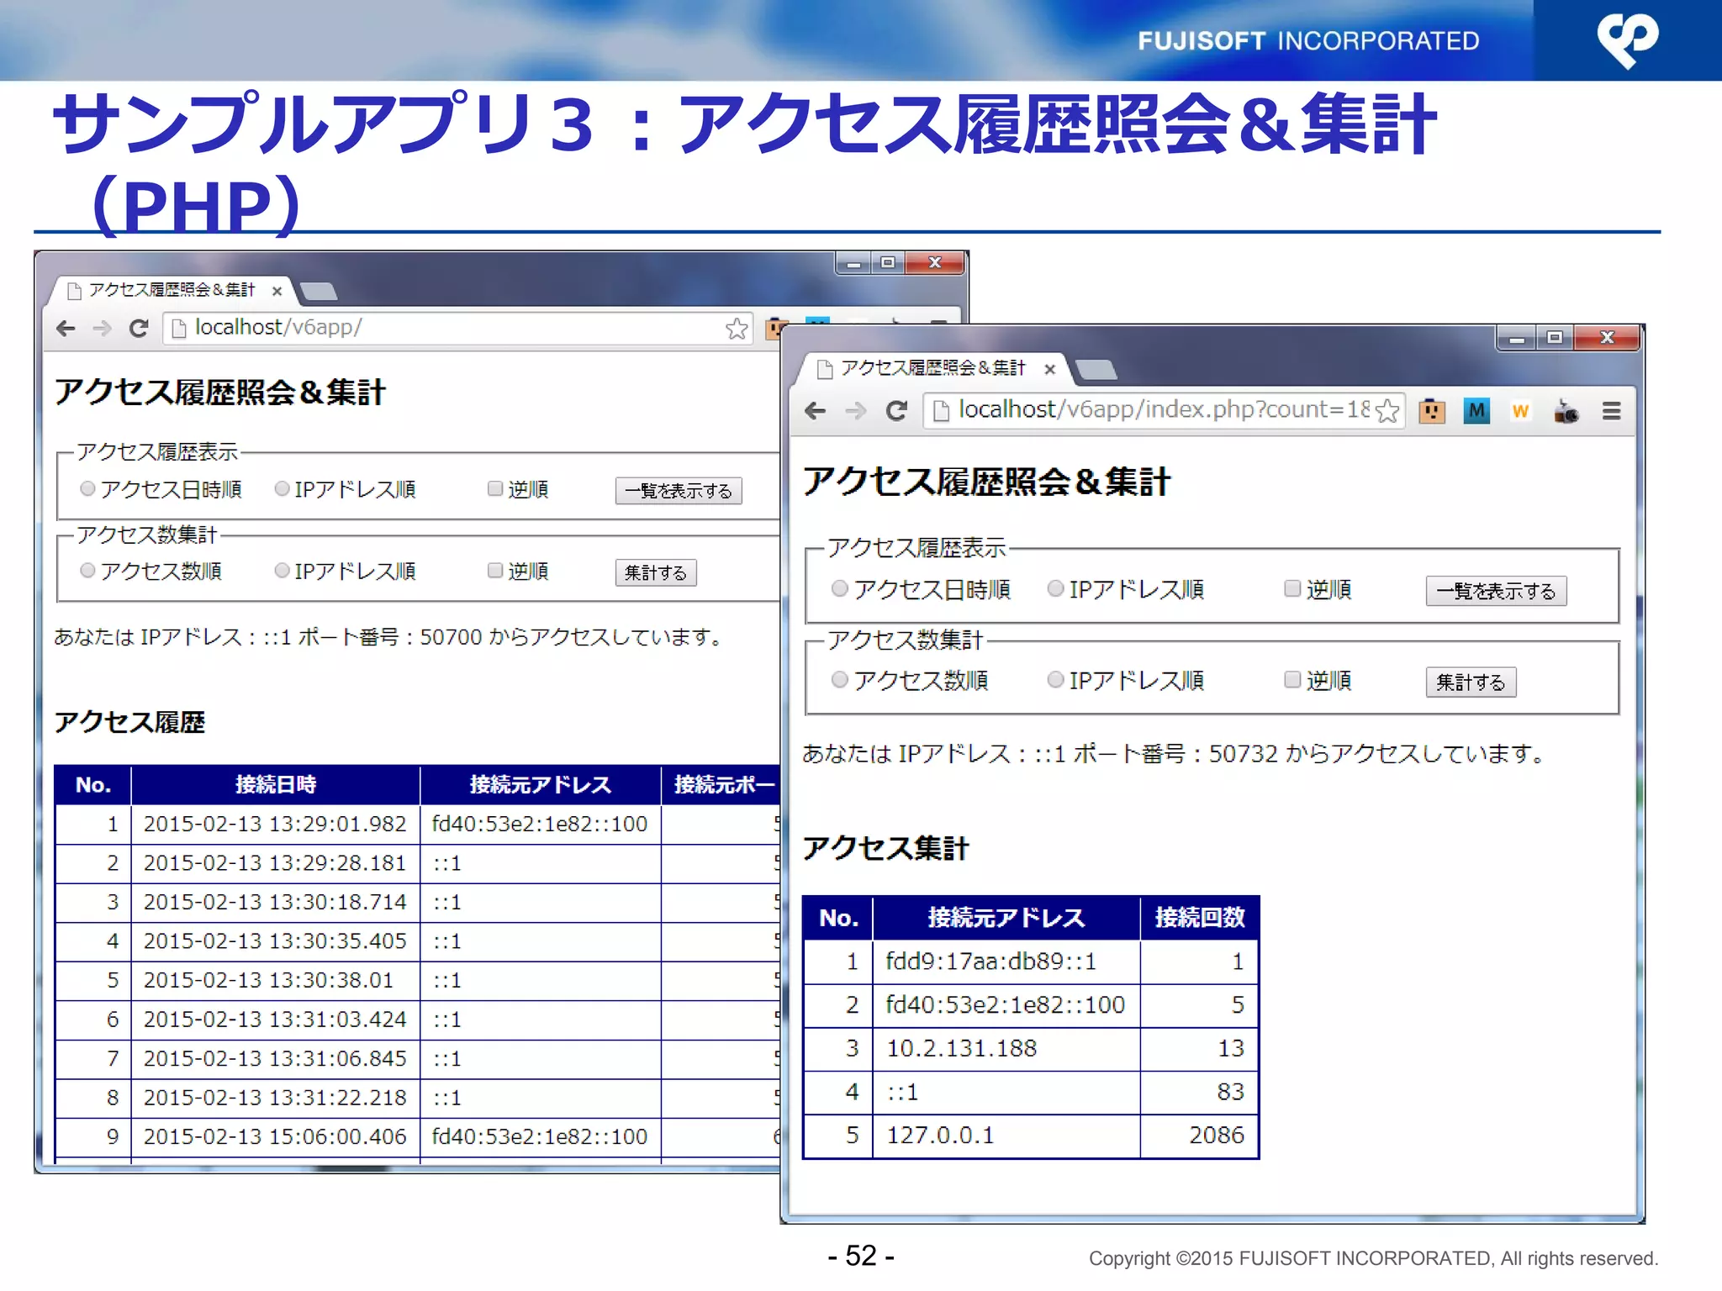Viewport: 1722px width, 1291px height.
Task: Click 一覧を表示する button in the front window
Action: click(1496, 591)
